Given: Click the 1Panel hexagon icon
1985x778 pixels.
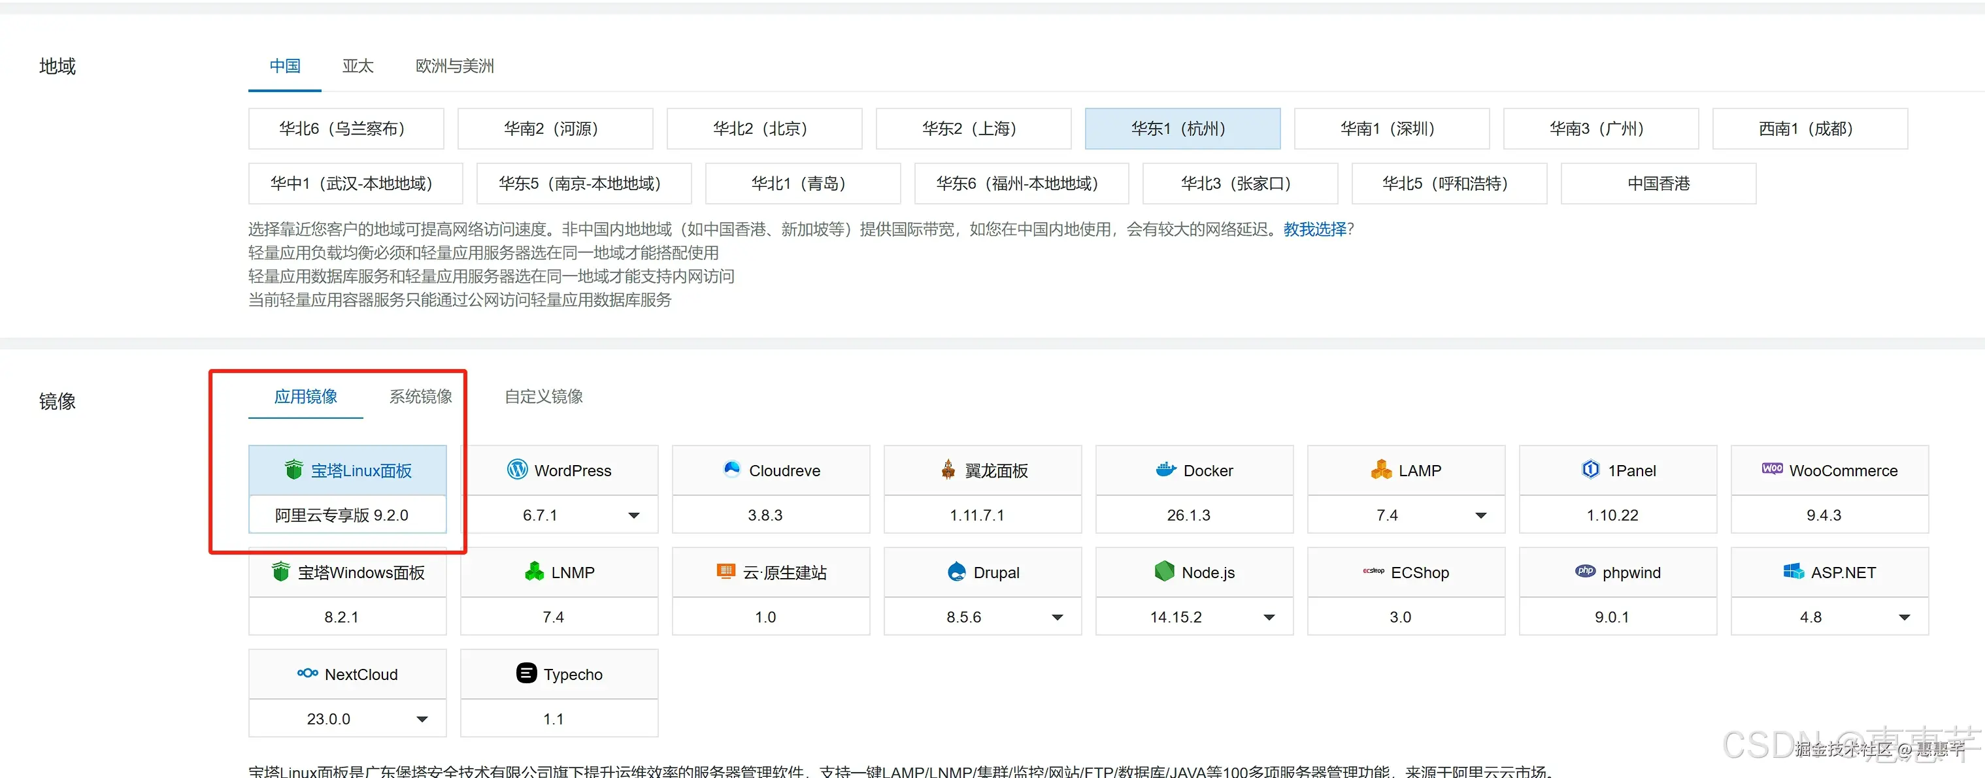Looking at the screenshot, I should [1590, 469].
